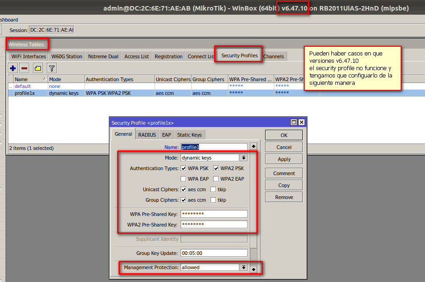Image resolution: width=425 pixels, height=282 pixels.
Task: Apply the security profile changes
Action: [283, 160]
